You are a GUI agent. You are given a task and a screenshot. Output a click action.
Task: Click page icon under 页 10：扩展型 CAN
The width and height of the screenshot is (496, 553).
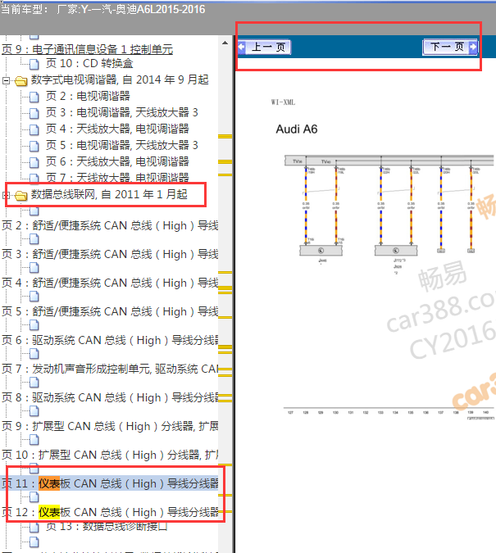tap(34, 469)
